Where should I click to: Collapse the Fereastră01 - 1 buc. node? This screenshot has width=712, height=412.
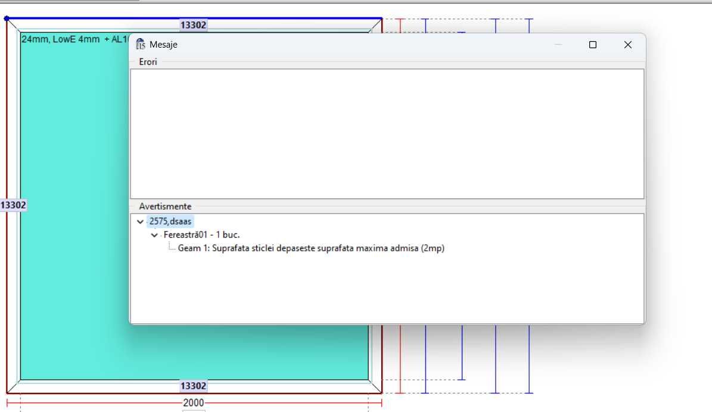154,235
